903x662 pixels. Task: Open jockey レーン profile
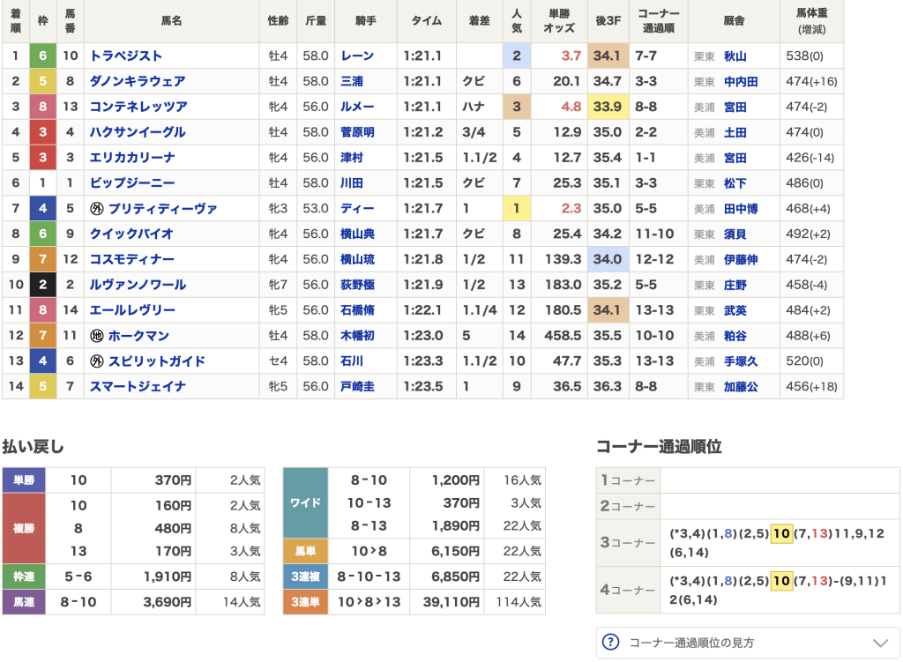click(x=357, y=56)
